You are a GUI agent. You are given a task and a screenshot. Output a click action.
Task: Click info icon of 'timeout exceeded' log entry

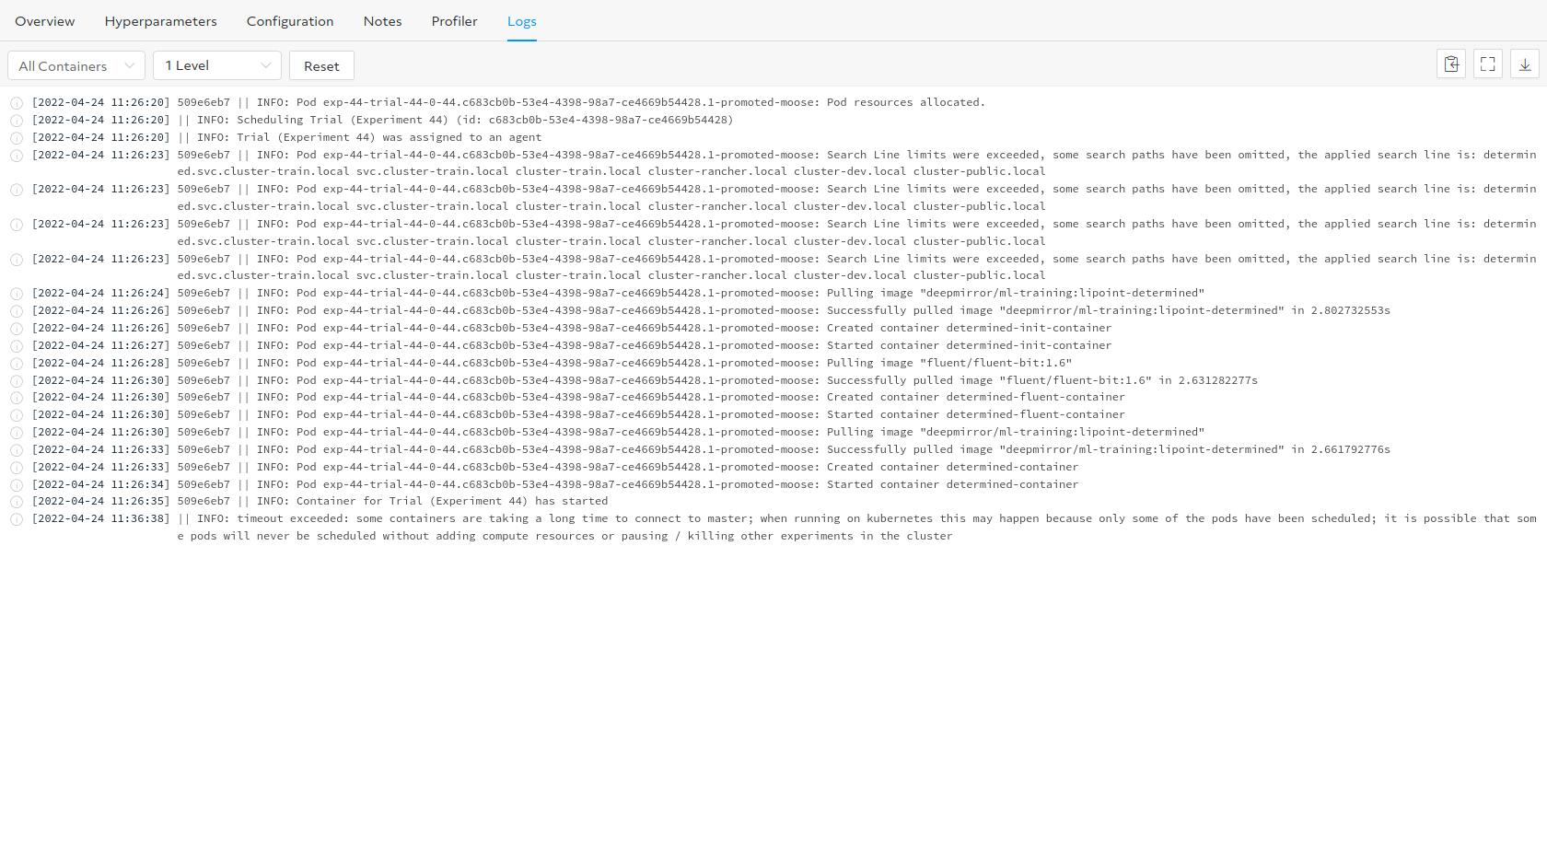[x=17, y=519]
